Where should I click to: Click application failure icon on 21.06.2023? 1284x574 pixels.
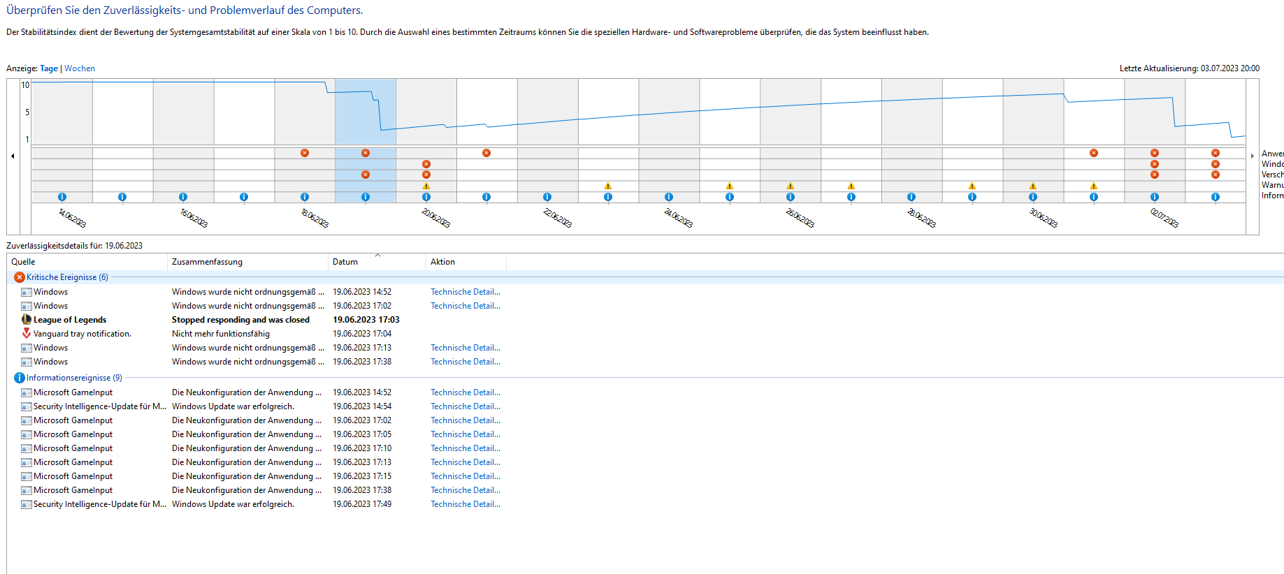486,153
